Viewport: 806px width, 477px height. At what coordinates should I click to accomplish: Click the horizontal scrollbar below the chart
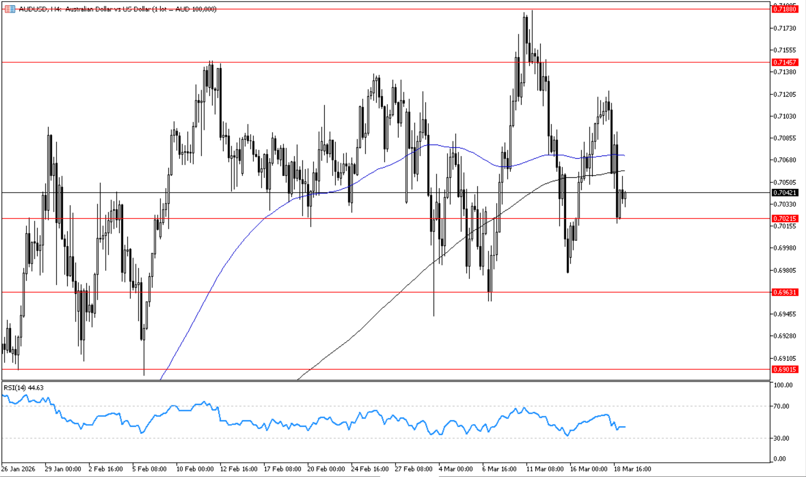[410, 475]
